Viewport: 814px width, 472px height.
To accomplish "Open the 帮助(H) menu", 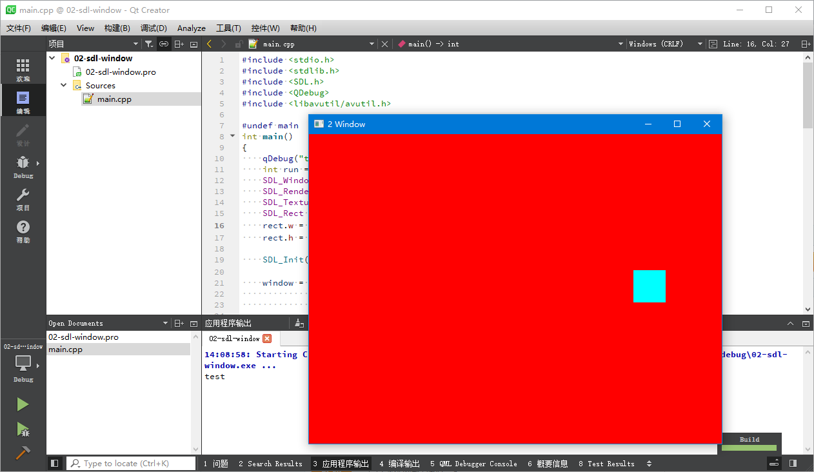I will click(x=303, y=28).
